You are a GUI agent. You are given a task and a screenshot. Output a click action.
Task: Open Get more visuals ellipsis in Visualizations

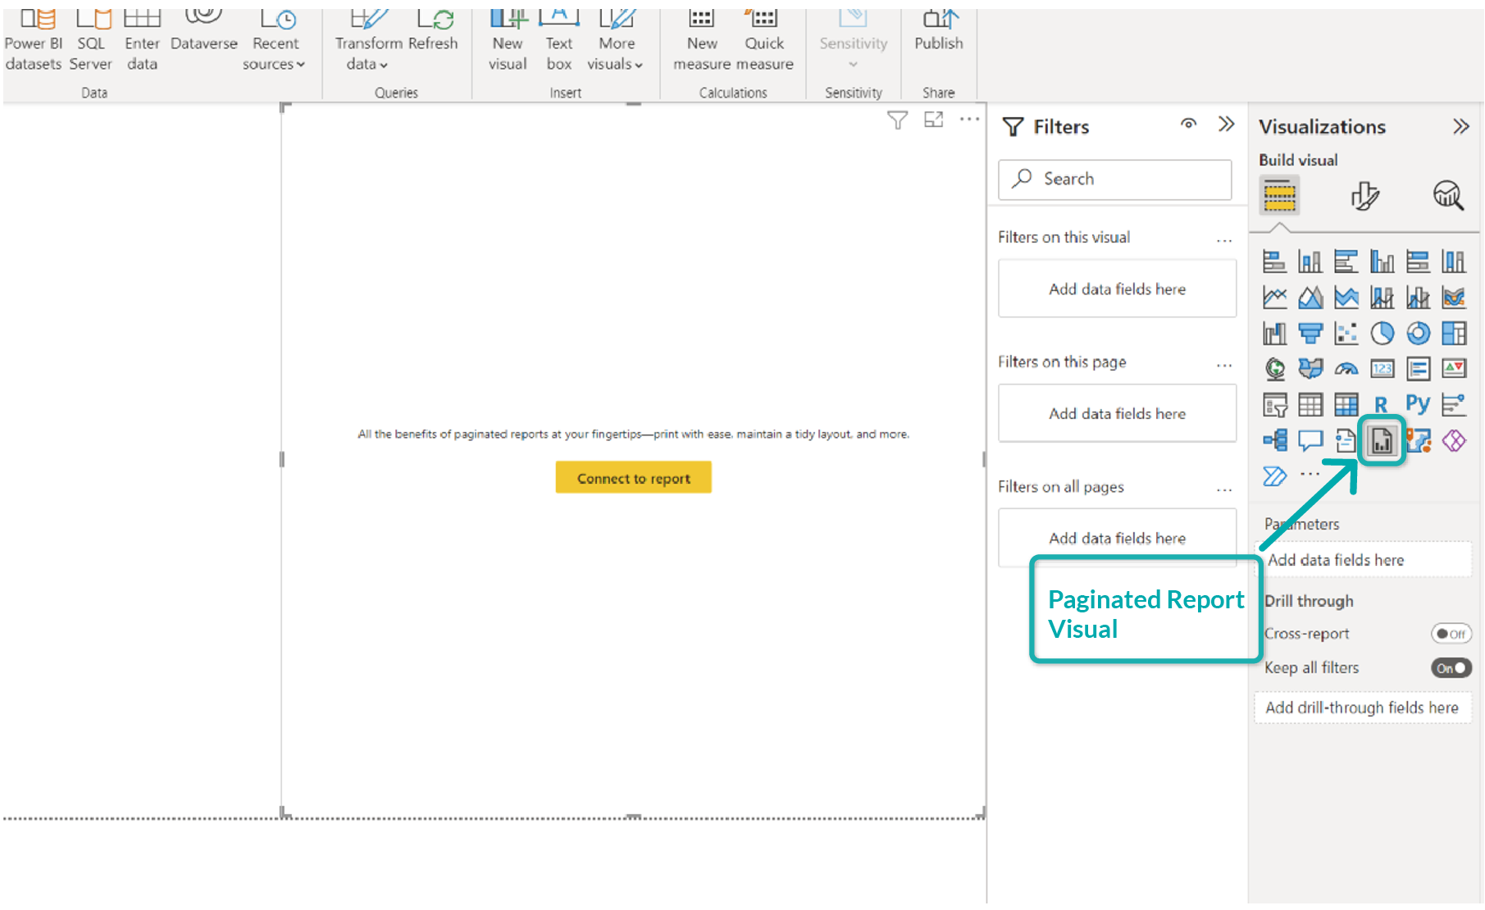[x=1310, y=475]
